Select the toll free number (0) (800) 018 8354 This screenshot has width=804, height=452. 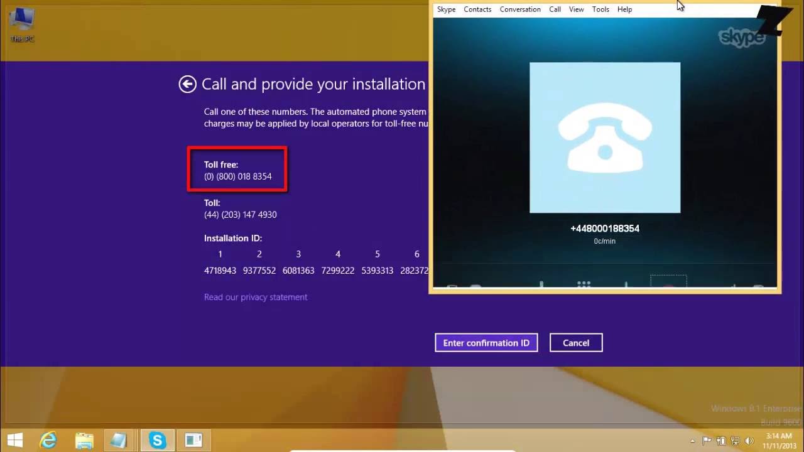pyautogui.click(x=238, y=176)
